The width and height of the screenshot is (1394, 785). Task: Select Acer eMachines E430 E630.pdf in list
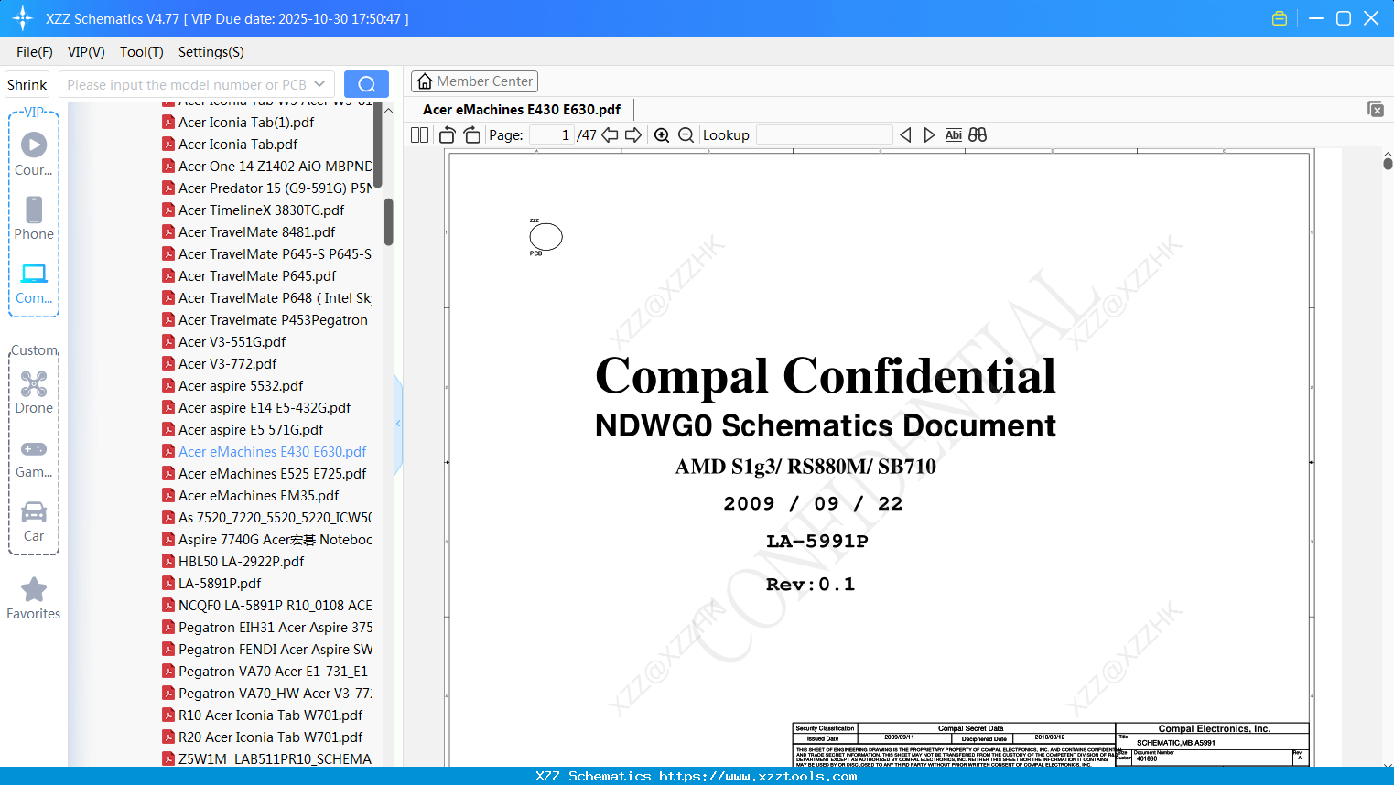[265, 452]
